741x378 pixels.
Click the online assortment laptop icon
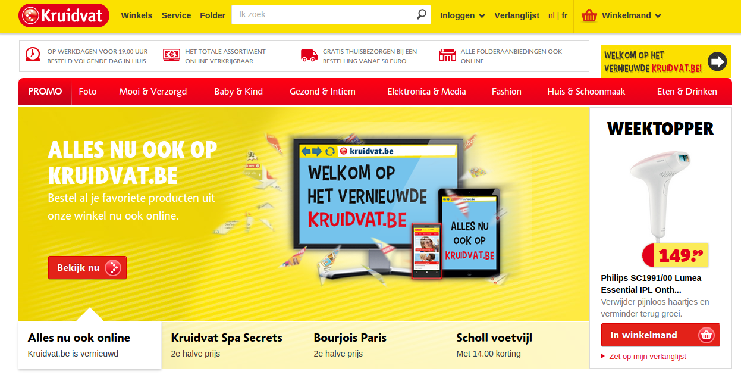pyautogui.click(x=171, y=55)
